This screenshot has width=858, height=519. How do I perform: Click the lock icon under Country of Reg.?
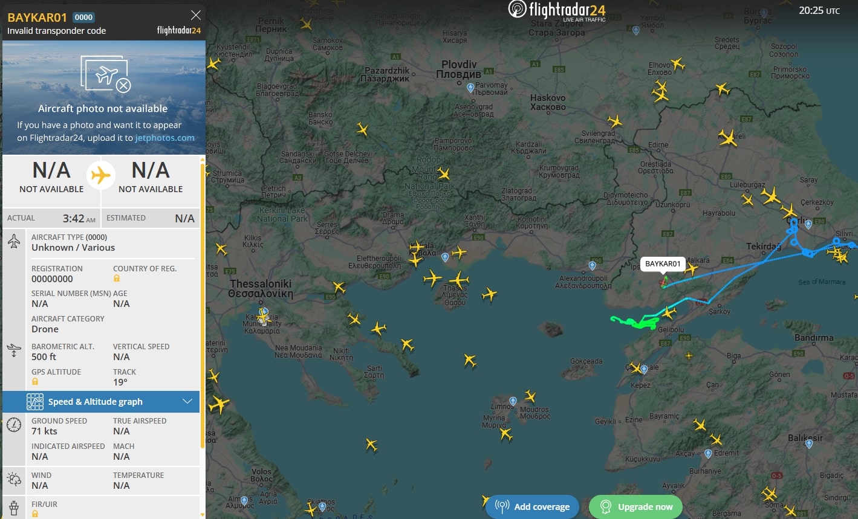[x=117, y=279]
